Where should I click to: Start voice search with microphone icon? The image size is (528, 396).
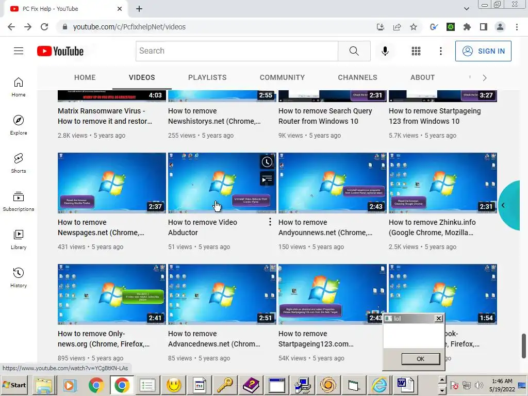point(385,51)
